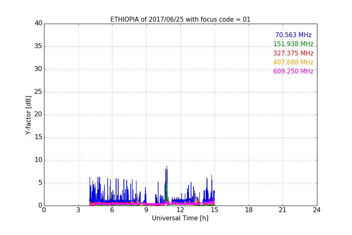Click the 'Universal Time [h]' axis label
The height and width of the screenshot is (235, 352).
click(x=180, y=218)
